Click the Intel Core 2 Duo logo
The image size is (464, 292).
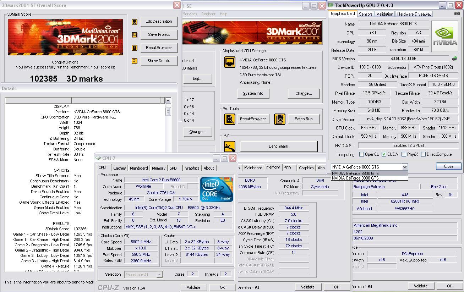pos(217,189)
